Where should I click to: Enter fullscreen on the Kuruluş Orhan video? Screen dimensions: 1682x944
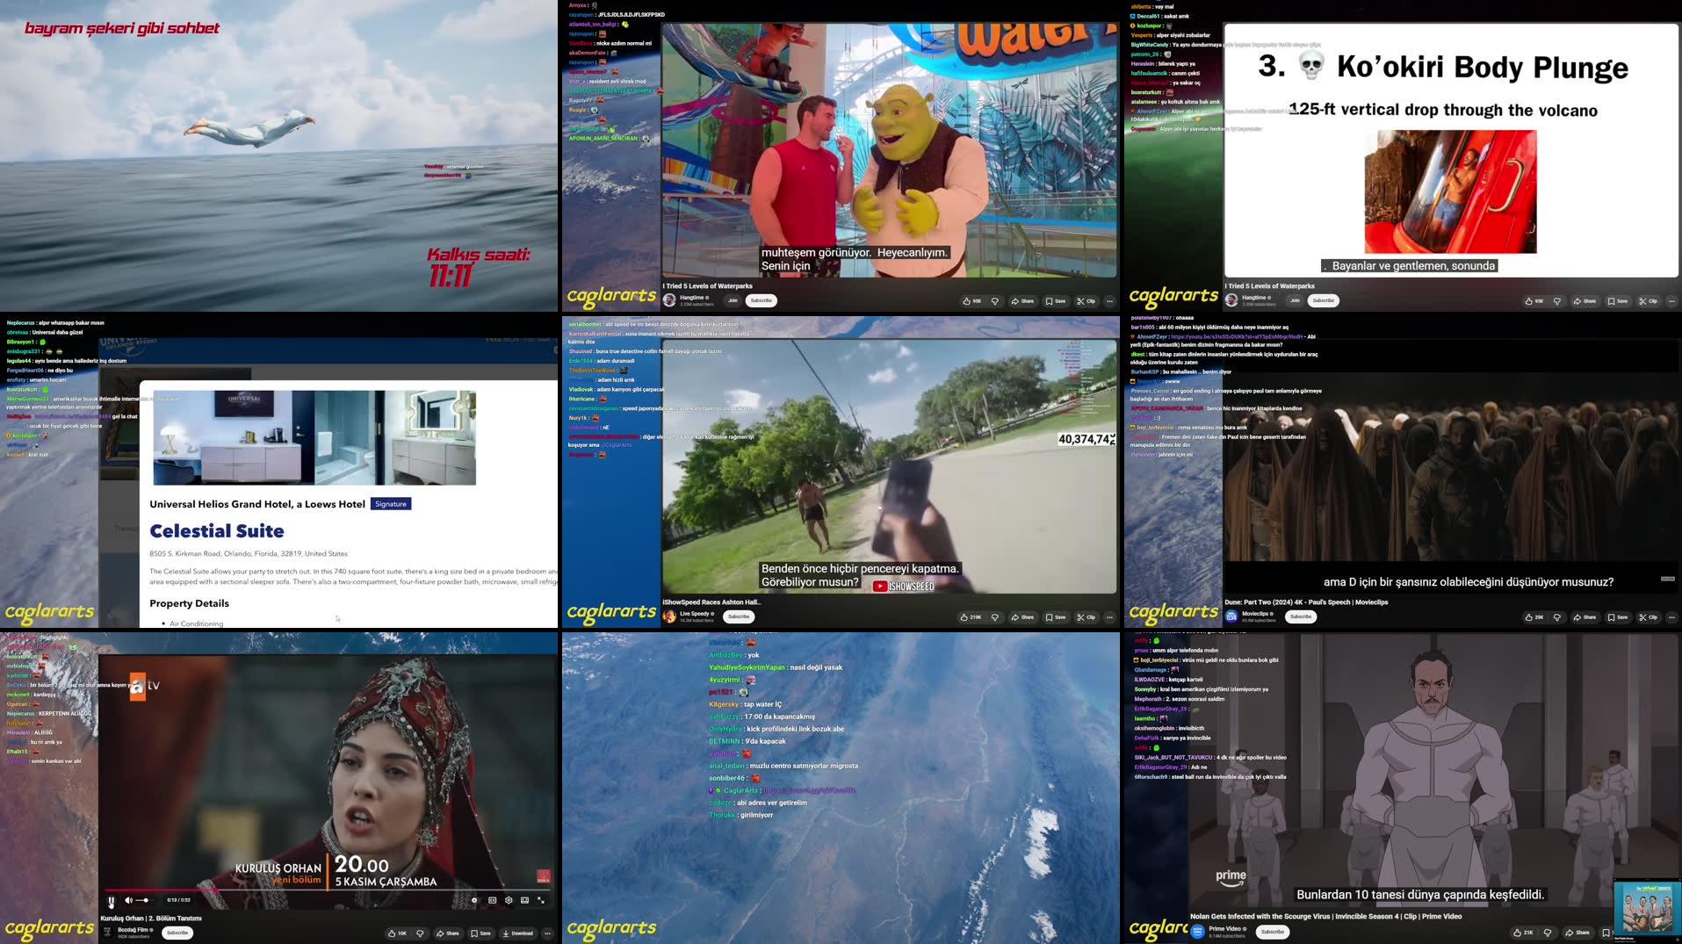point(541,900)
